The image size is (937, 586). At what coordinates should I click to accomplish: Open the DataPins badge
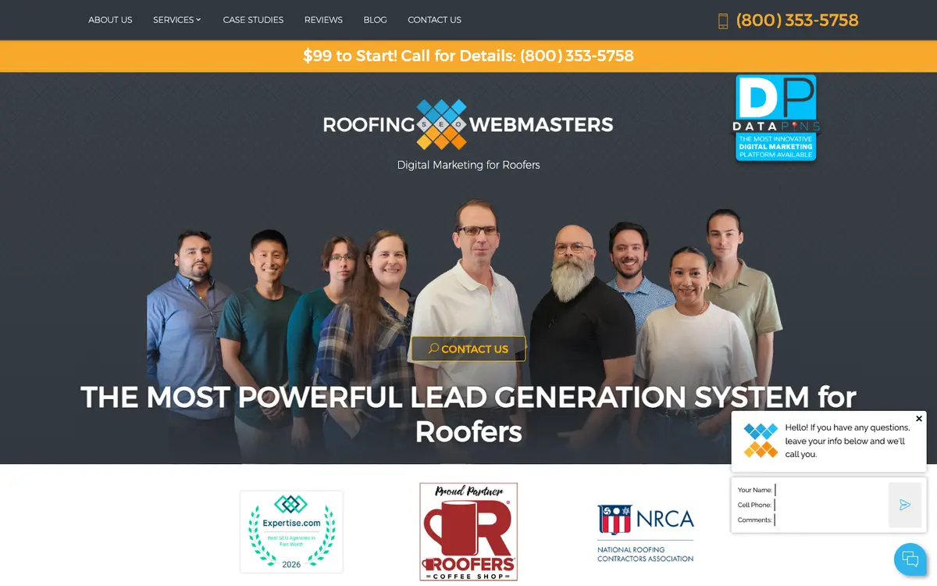click(x=776, y=118)
